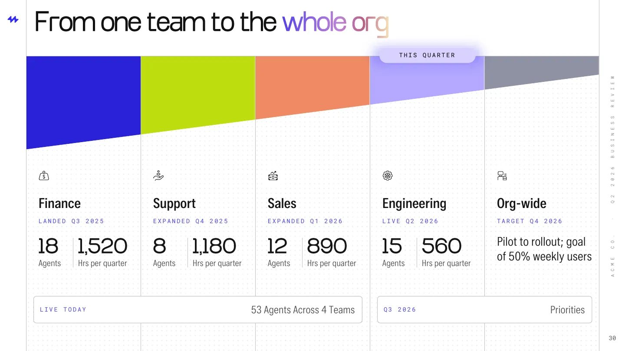Screen dimensions: 625x351
Task: Click the EXPANDED Q4 2025 label
Action: [191, 221]
